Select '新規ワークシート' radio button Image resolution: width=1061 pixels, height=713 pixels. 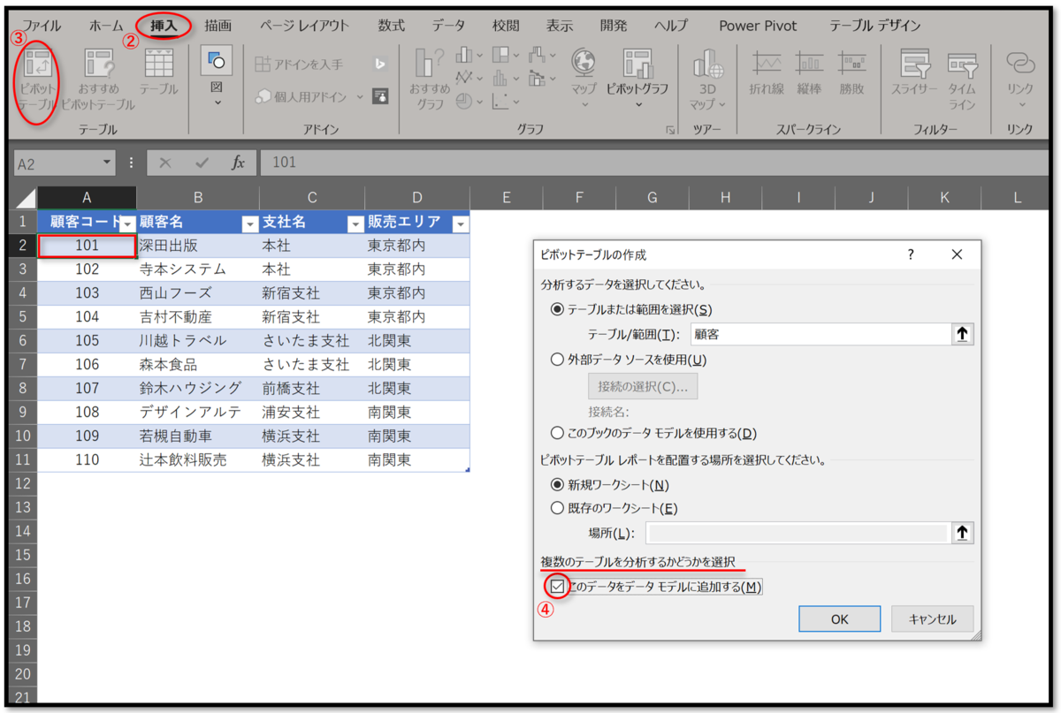[x=557, y=484]
